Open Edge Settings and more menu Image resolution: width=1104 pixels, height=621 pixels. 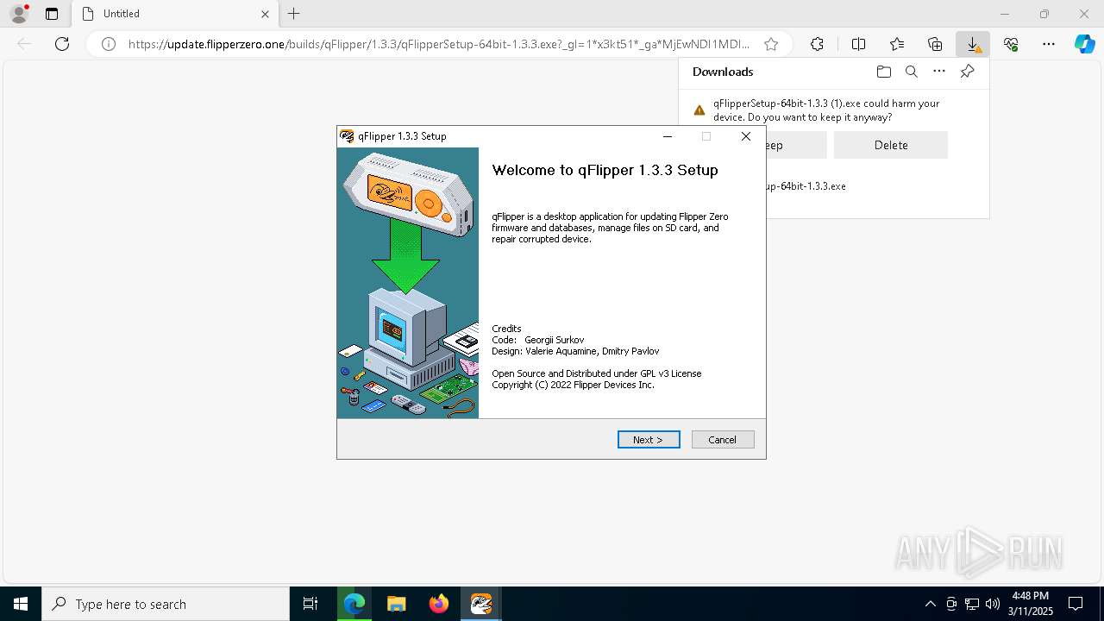pyautogui.click(x=1049, y=44)
